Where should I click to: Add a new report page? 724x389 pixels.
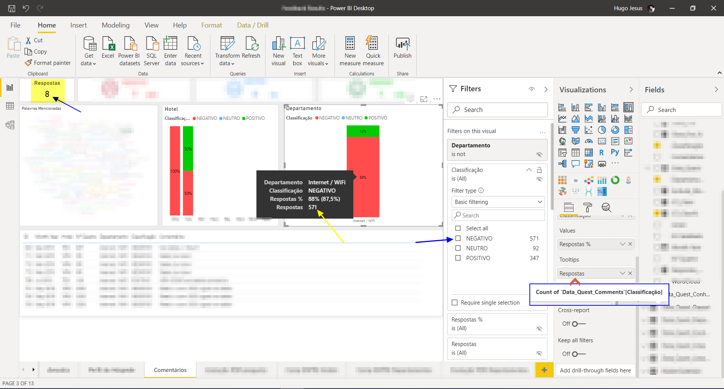pyautogui.click(x=544, y=370)
